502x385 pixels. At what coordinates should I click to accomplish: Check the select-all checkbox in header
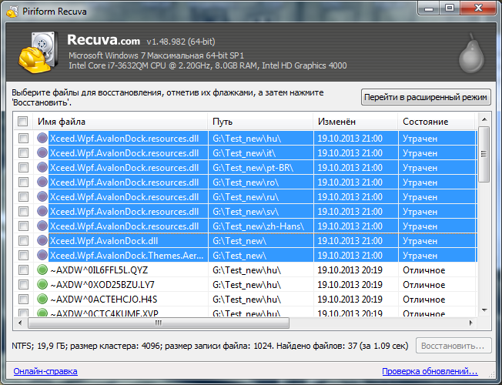tap(23, 122)
